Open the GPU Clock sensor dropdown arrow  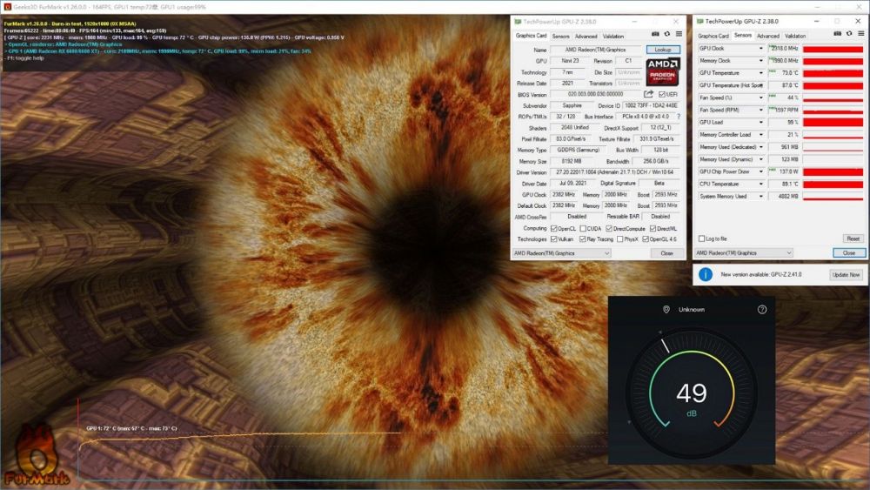760,49
